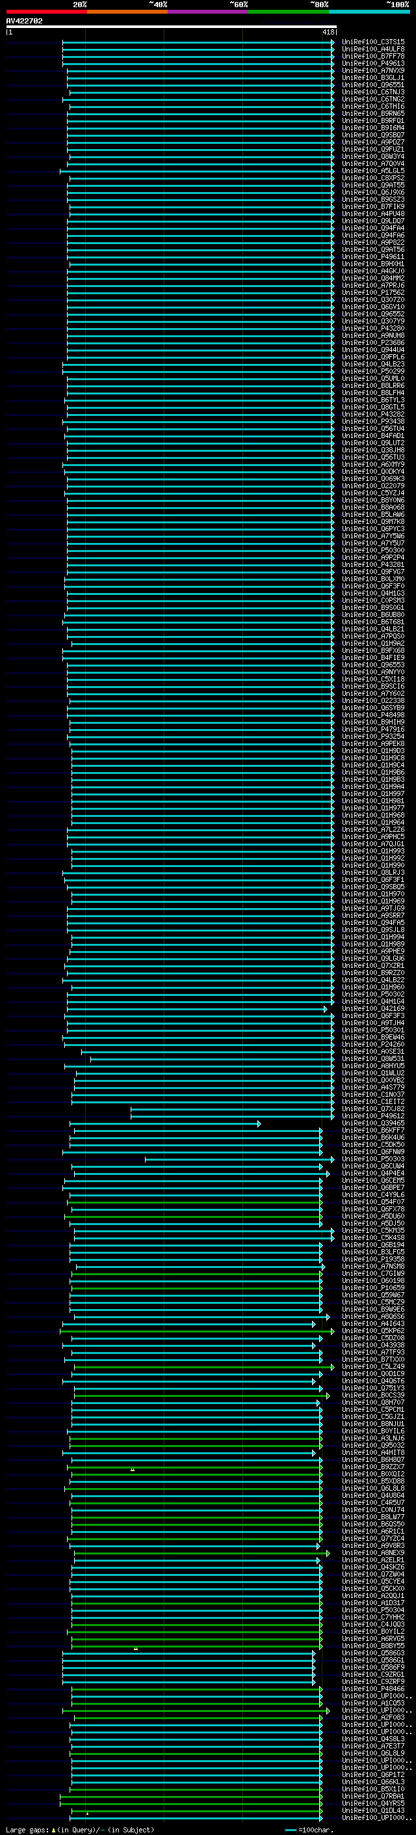The height and width of the screenshot is (1835, 416).
Task: Select hit UniRef100_B9RN65
Action: coord(373,113)
